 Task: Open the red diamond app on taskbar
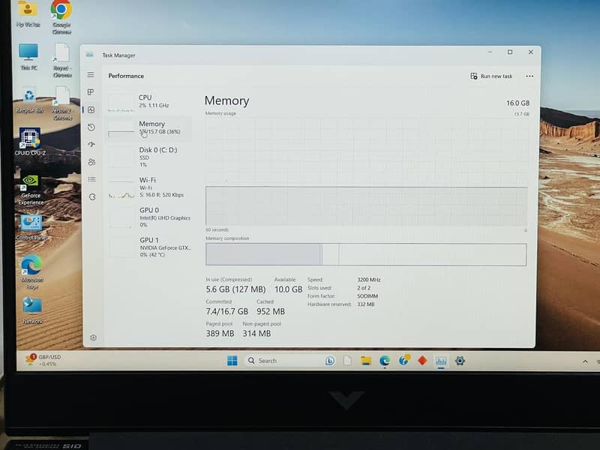[422, 361]
